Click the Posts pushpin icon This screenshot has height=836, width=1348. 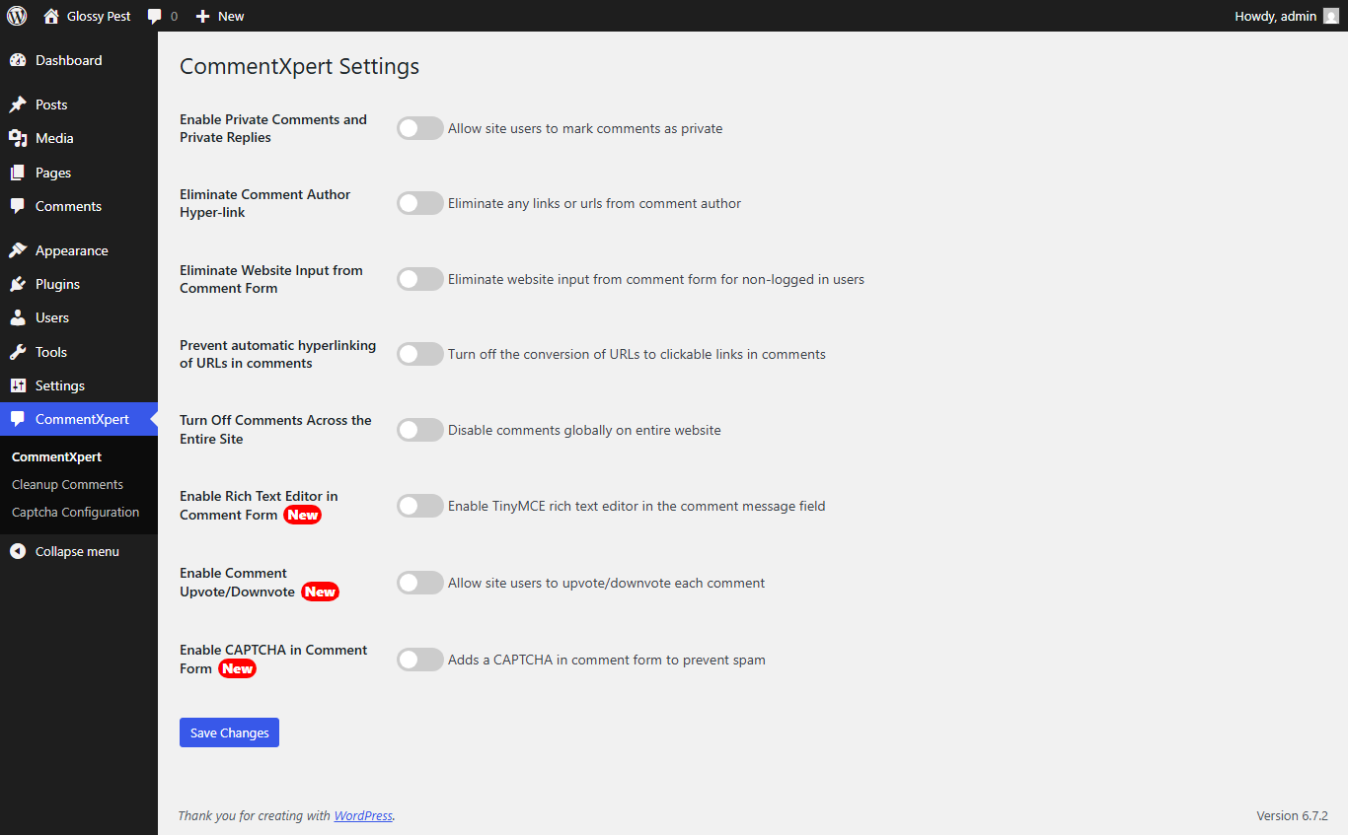[x=18, y=104]
